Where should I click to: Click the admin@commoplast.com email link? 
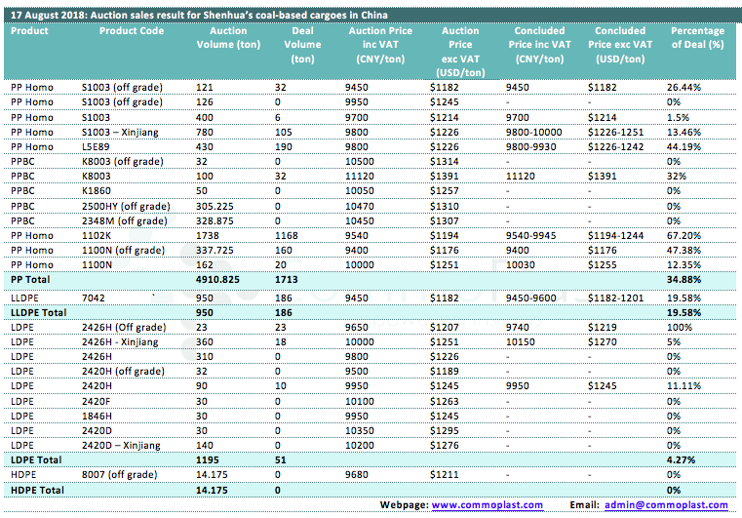click(x=665, y=504)
